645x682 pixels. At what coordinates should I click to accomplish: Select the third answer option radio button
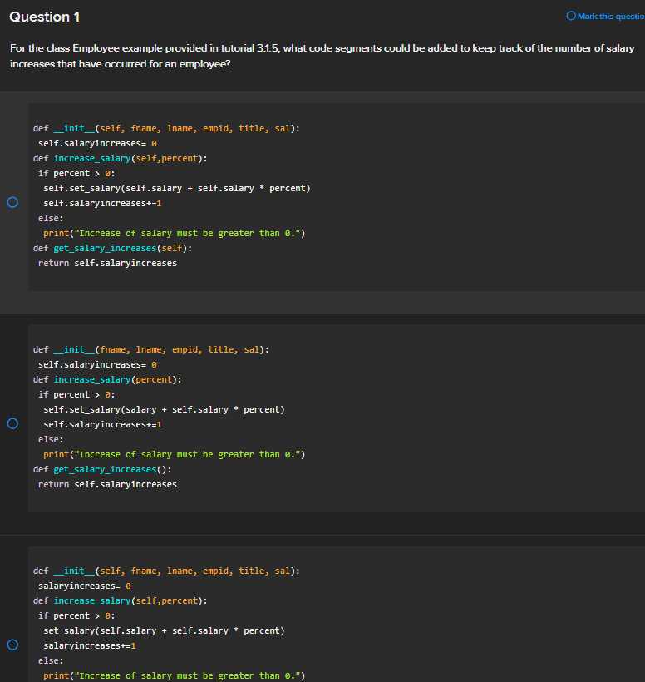12,645
